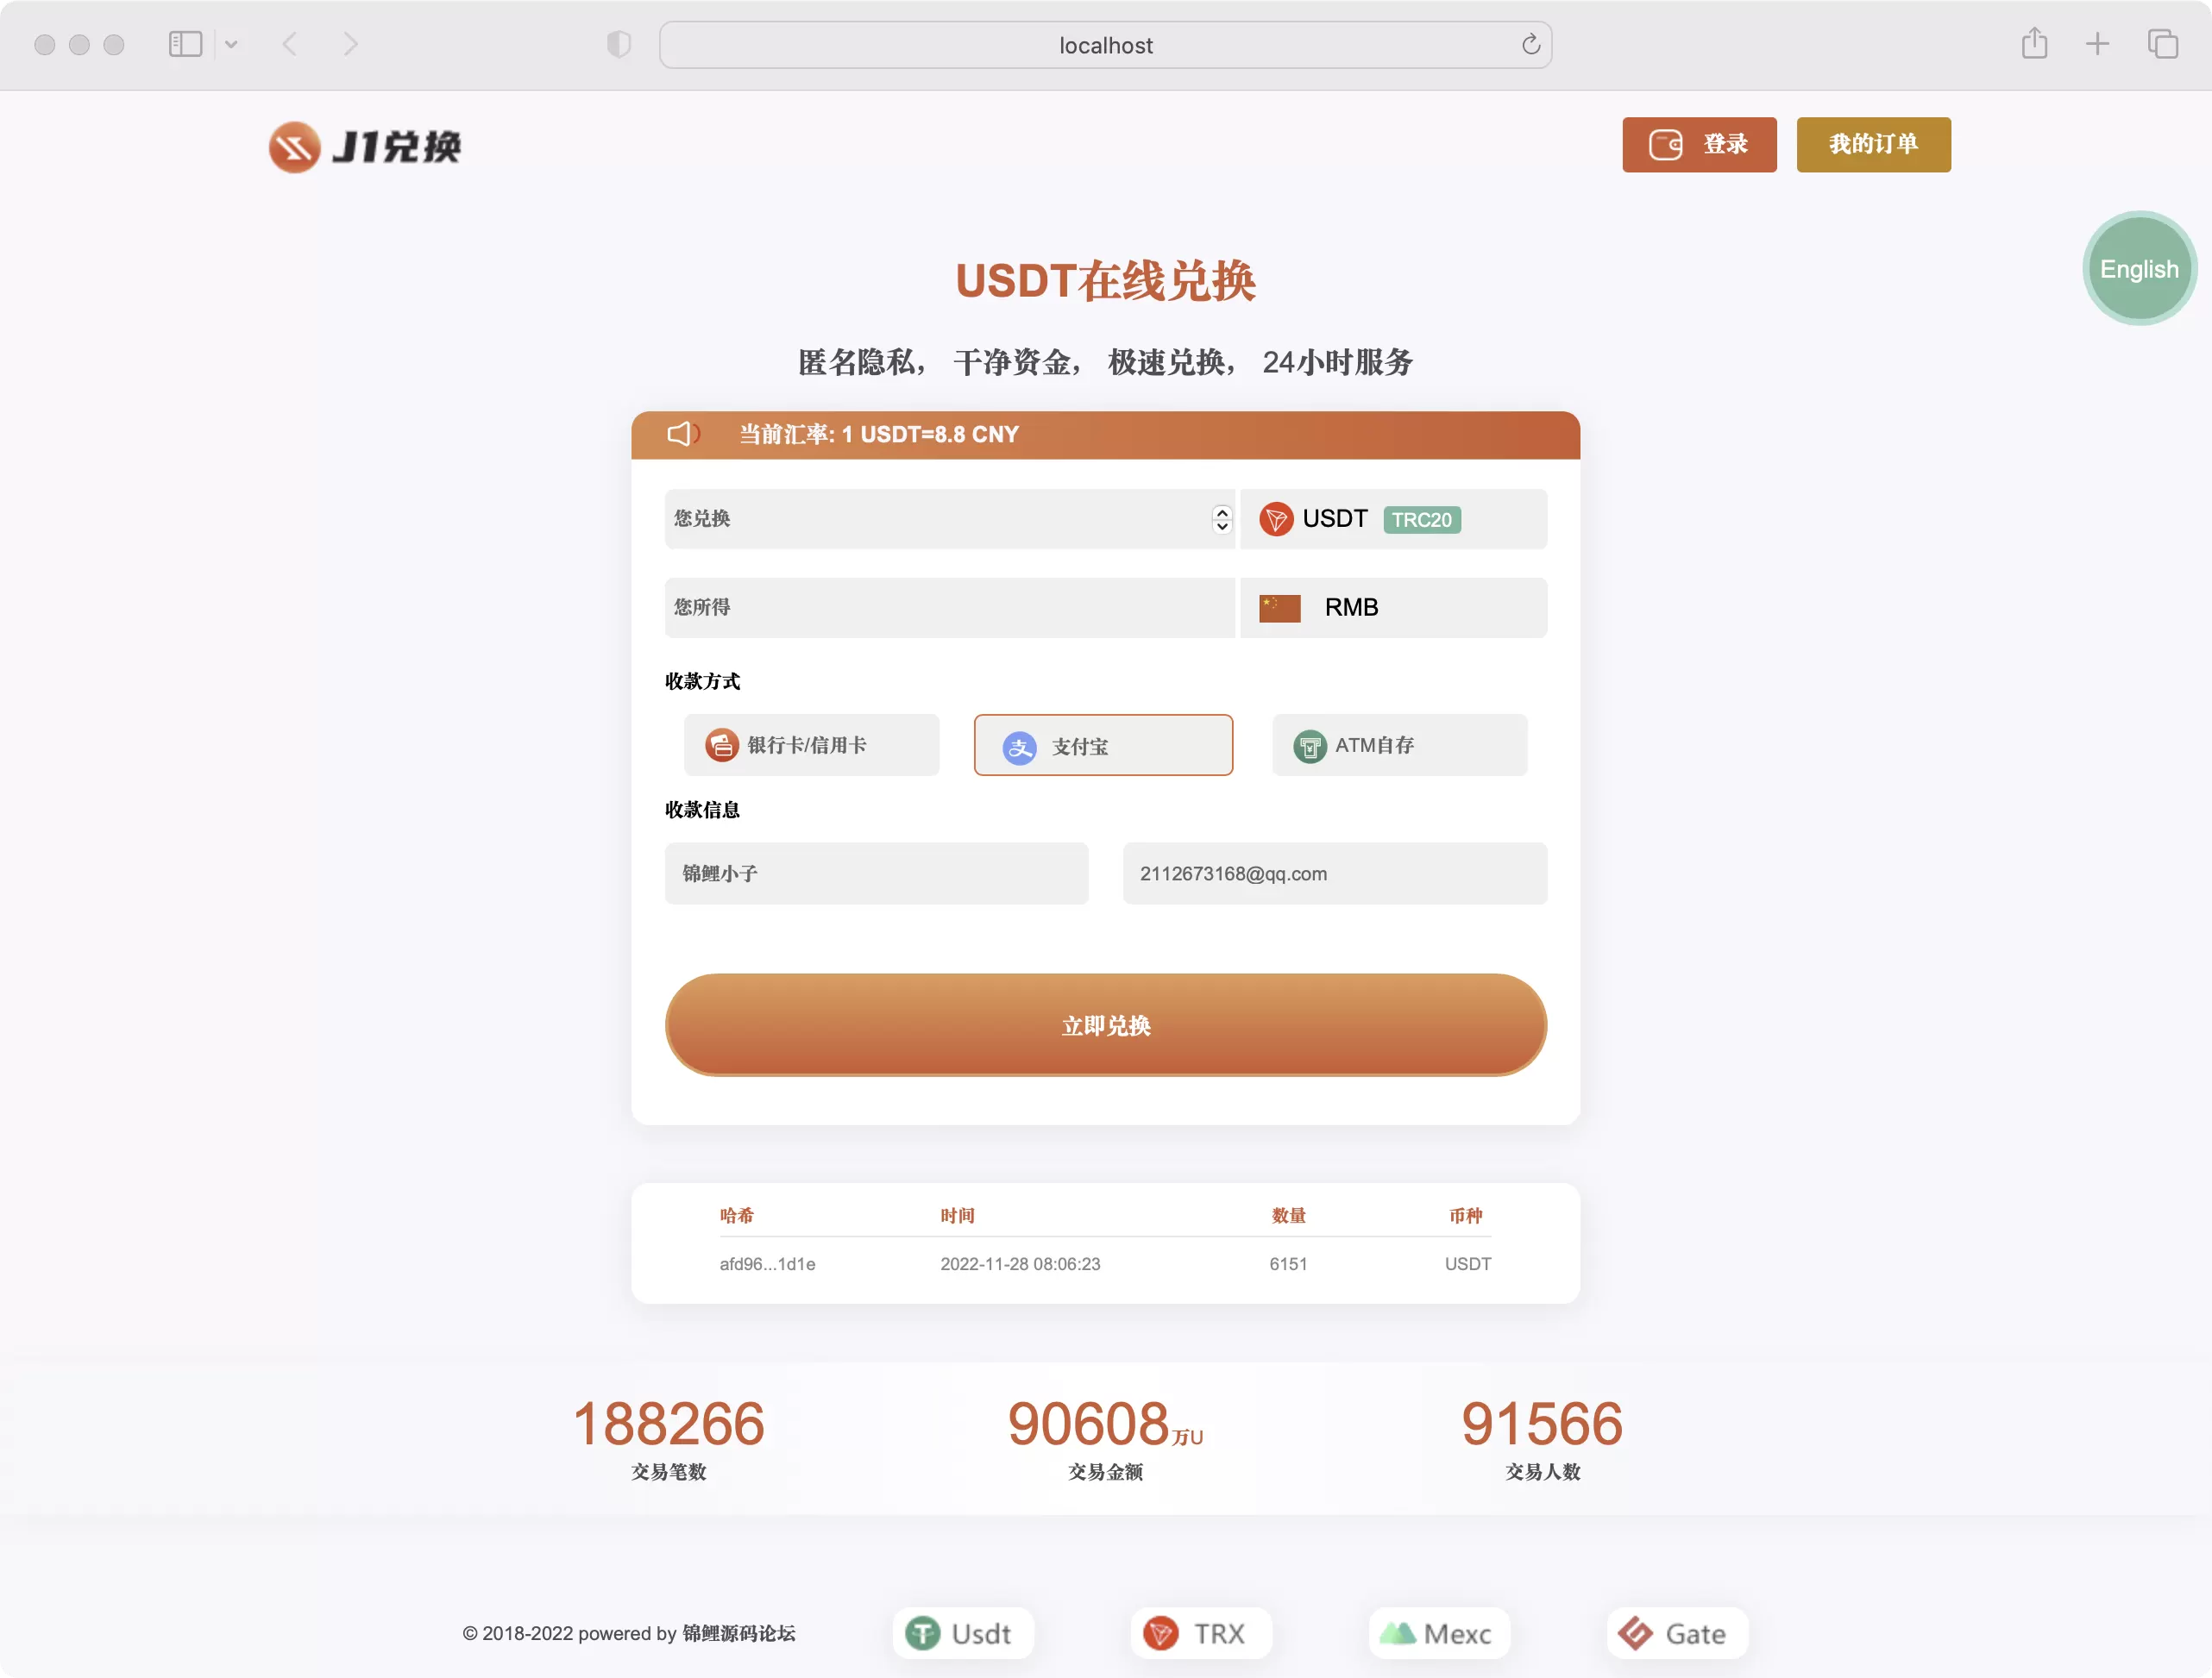Click the speaker announcement icon
This screenshot has height=1678, width=2212.
click(683, 434)
